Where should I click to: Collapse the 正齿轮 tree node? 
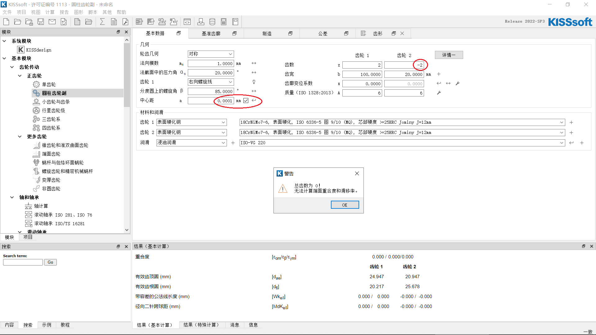click(20, 76)
